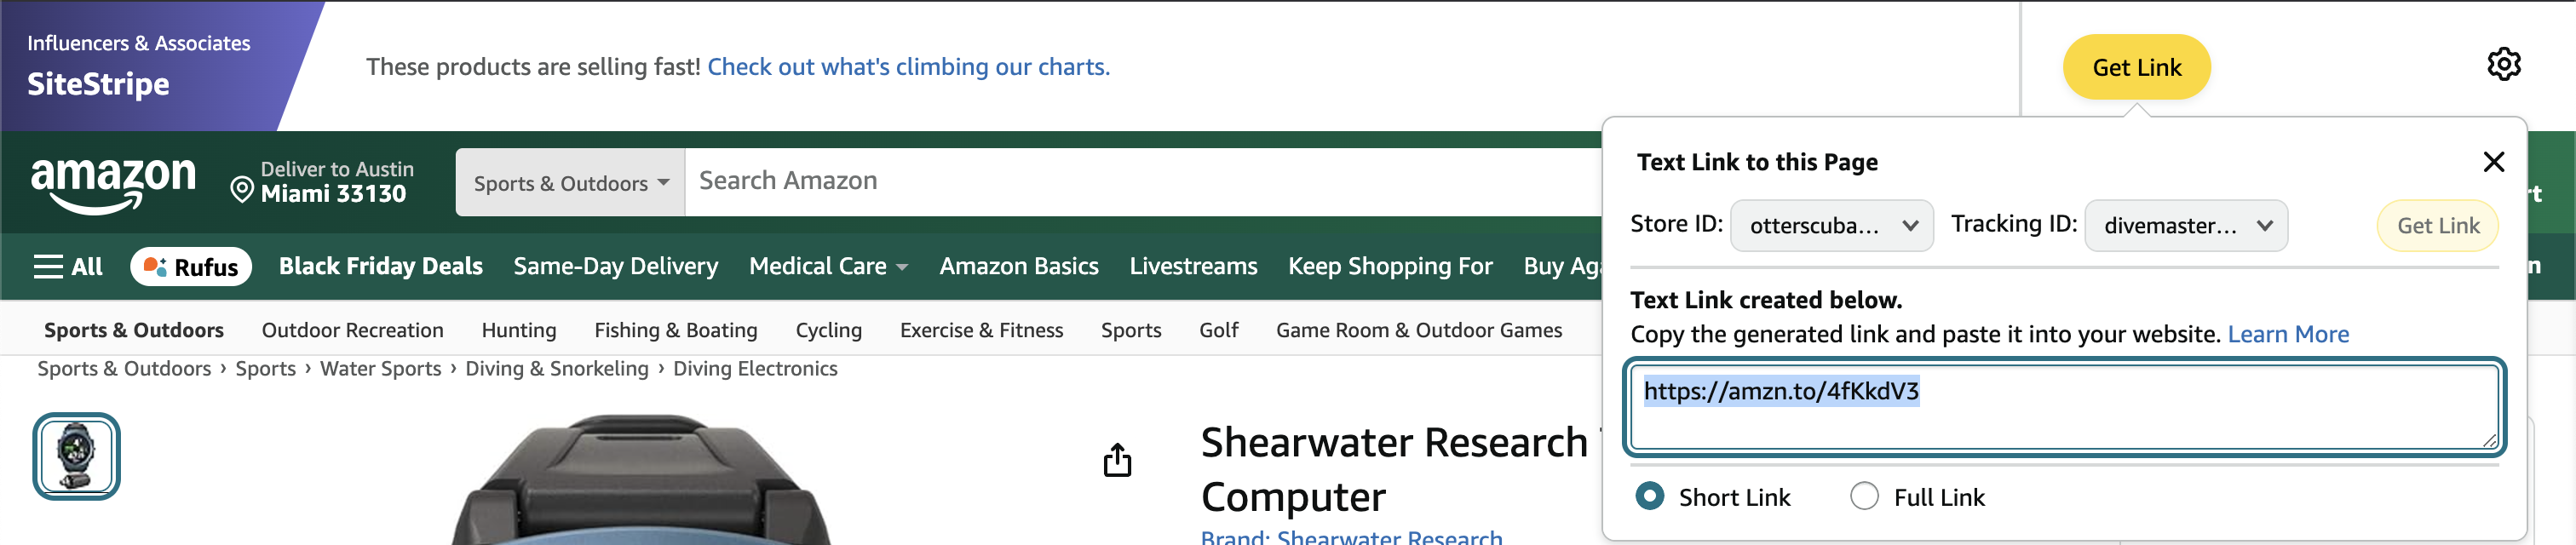The image size is (2576, 545).
Task: Click the Sports & Outdoors subnav tab
Action: 134,330
